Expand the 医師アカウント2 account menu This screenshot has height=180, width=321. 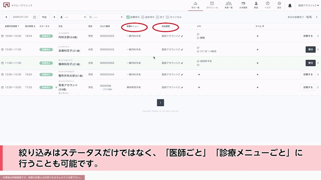point(308,5)
